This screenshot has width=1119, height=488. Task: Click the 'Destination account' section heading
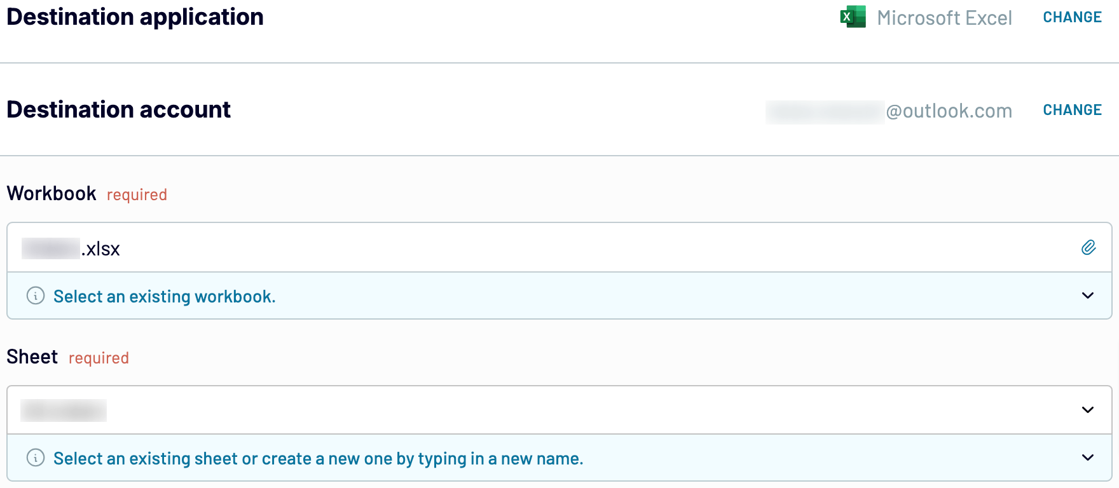(x=118, y=109)
